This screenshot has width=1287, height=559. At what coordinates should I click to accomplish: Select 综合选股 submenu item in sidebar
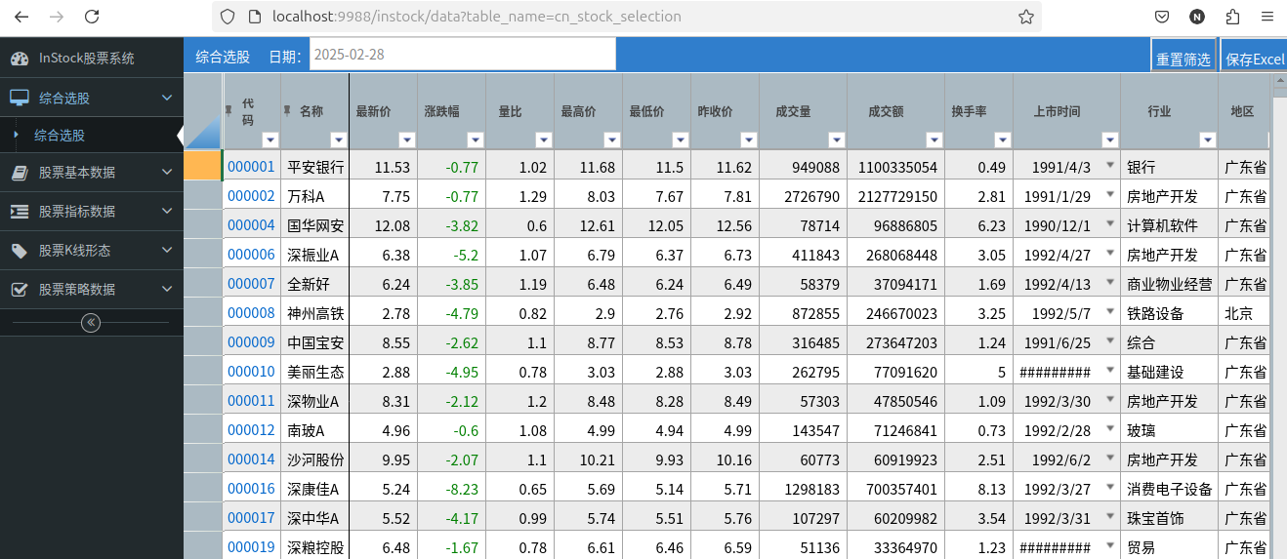[x=92, y=135]
